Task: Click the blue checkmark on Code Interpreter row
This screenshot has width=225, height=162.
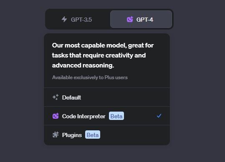Action: [159, 116]
